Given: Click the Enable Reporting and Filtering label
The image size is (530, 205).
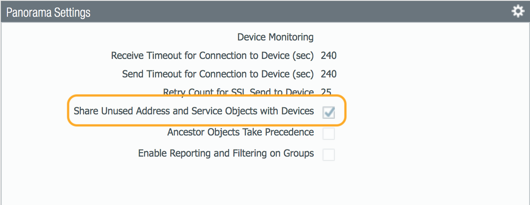Looking at the screenshot, I should pos(226,153).
